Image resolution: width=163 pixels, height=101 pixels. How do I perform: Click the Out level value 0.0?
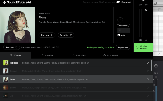click(x=146, y=5)
